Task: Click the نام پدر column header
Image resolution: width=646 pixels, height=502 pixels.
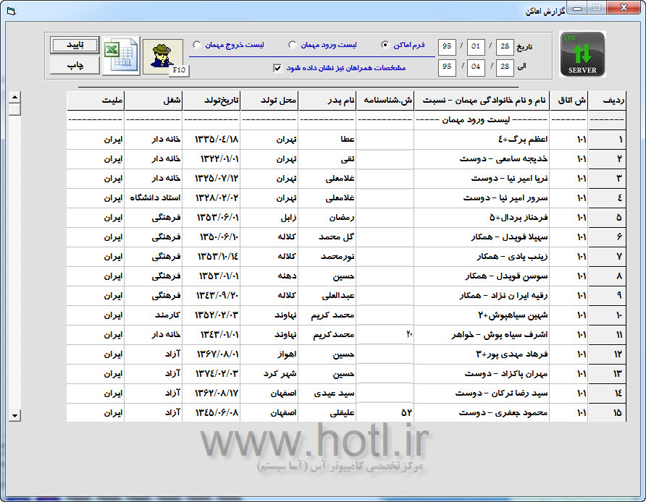Action: pos(327,101)
